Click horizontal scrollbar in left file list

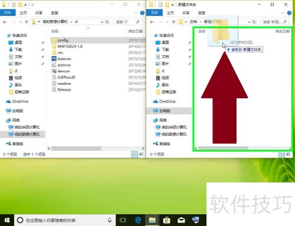pyautogui.click(x=76, y=148)
